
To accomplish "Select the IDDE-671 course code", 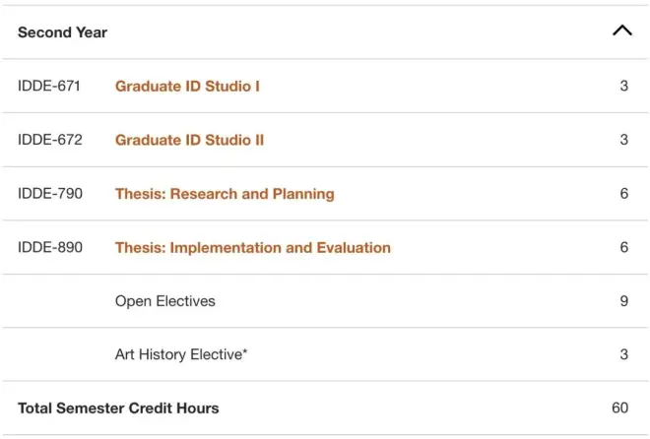I will [49, 86].
